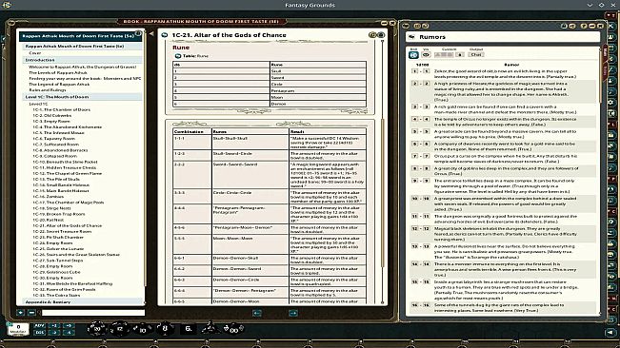Screen dimensions: 620x348
Task: Toggle the +2 modifier button
Action: coord(54,325)
